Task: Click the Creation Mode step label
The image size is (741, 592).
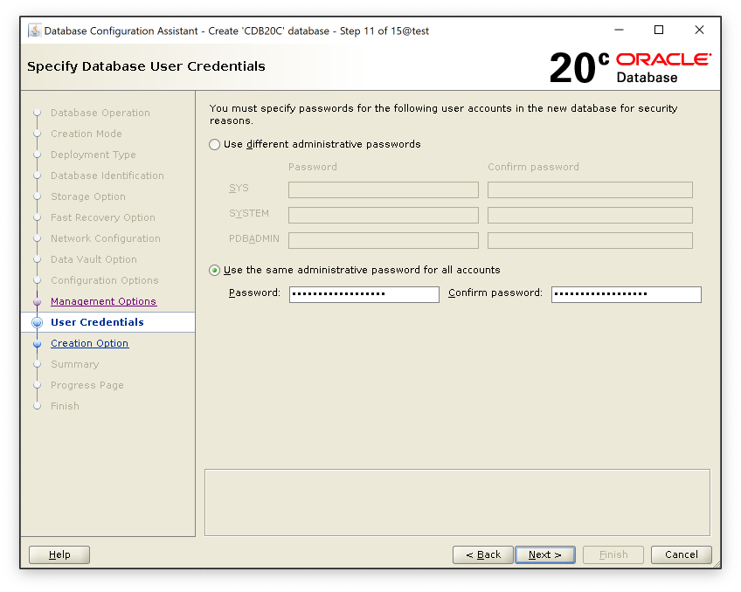Action: tap(86, 134)
